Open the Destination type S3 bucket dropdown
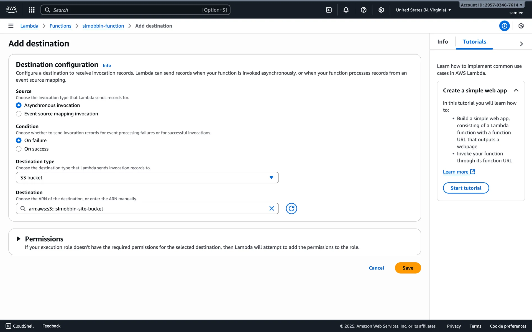The width and height of the screenshot is (532, 332). 147,178
